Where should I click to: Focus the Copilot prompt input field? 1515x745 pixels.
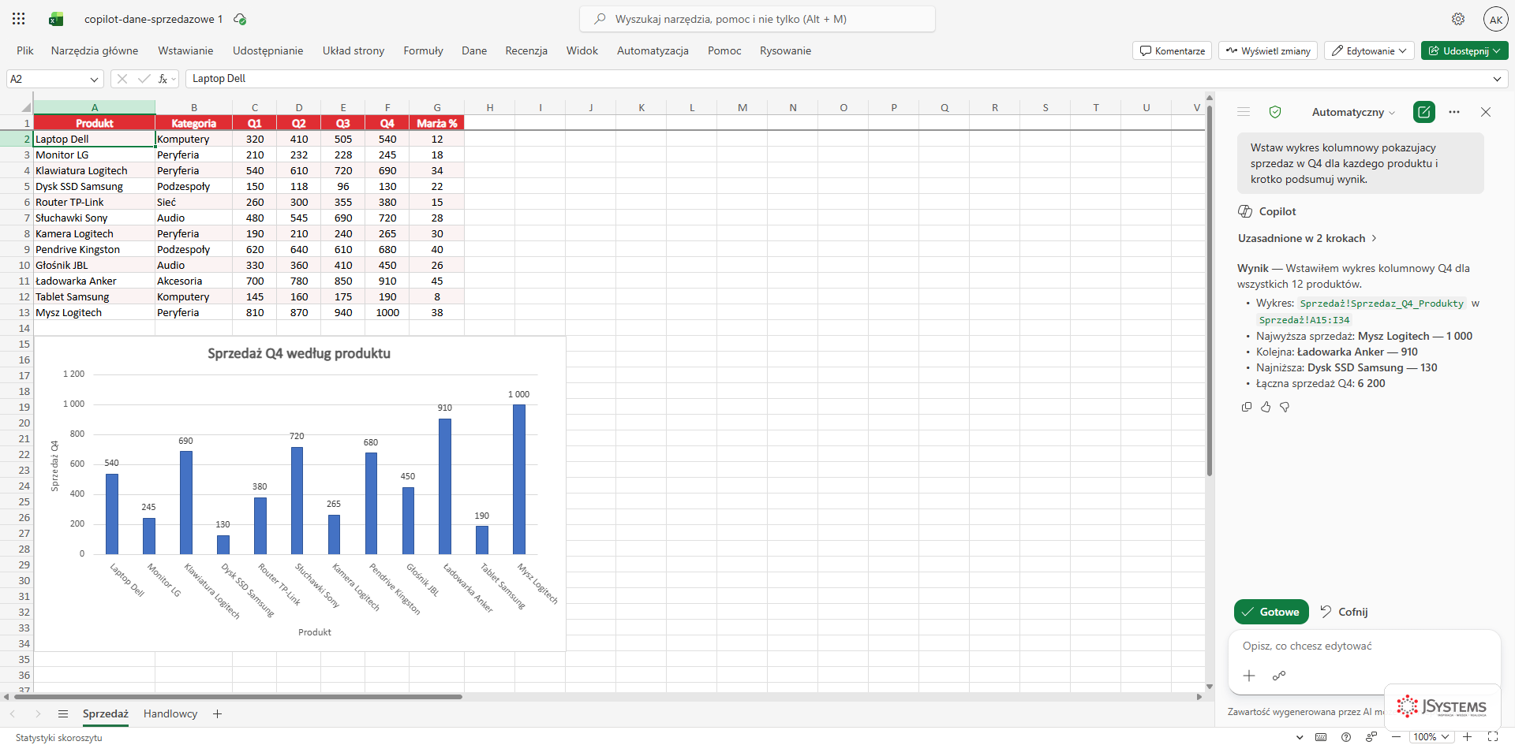tap(1363, 646)
